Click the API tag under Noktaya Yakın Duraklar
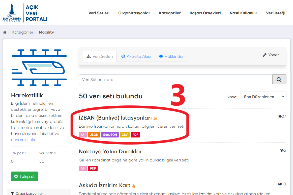This screenshot has height=195, width=293. (83, 169)
